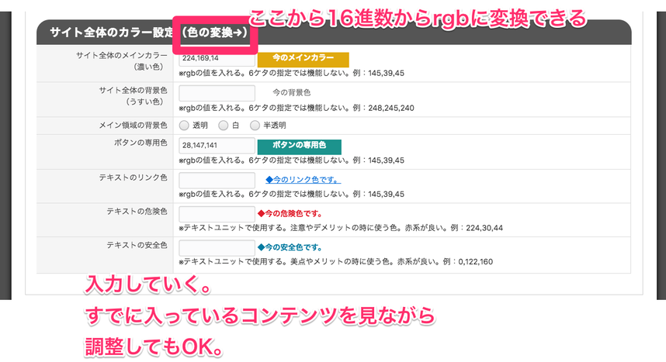This screenshot has height=362, width=666.
Task: Click the blue 今の安全色です sample text
Action: pos(290,248)
